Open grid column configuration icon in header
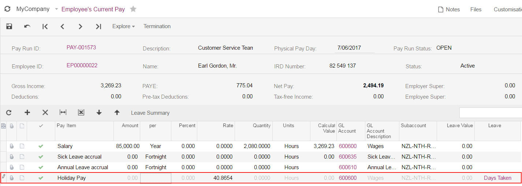This screenshot has height=186, width=522. pyautogui.click(x=3, y=126)
